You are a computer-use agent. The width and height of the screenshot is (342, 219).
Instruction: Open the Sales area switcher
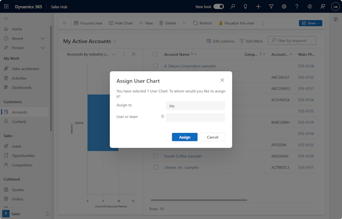tap(26, 214)
